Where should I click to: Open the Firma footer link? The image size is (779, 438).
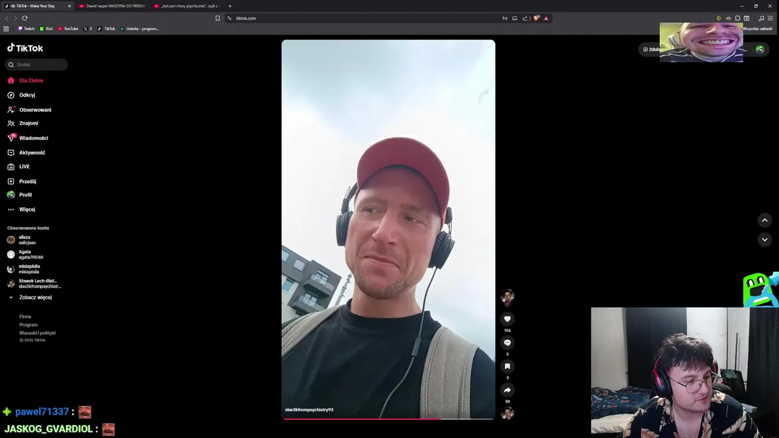click(25, 316)
